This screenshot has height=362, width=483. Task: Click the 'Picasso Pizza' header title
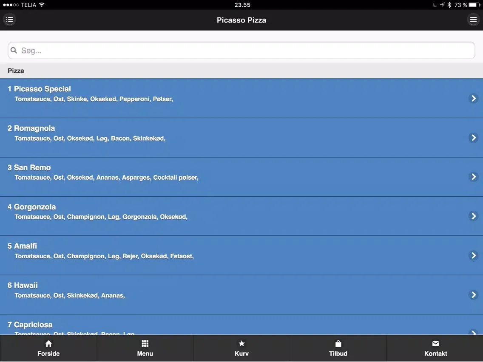pyautogui.click(x=241, y=20)
